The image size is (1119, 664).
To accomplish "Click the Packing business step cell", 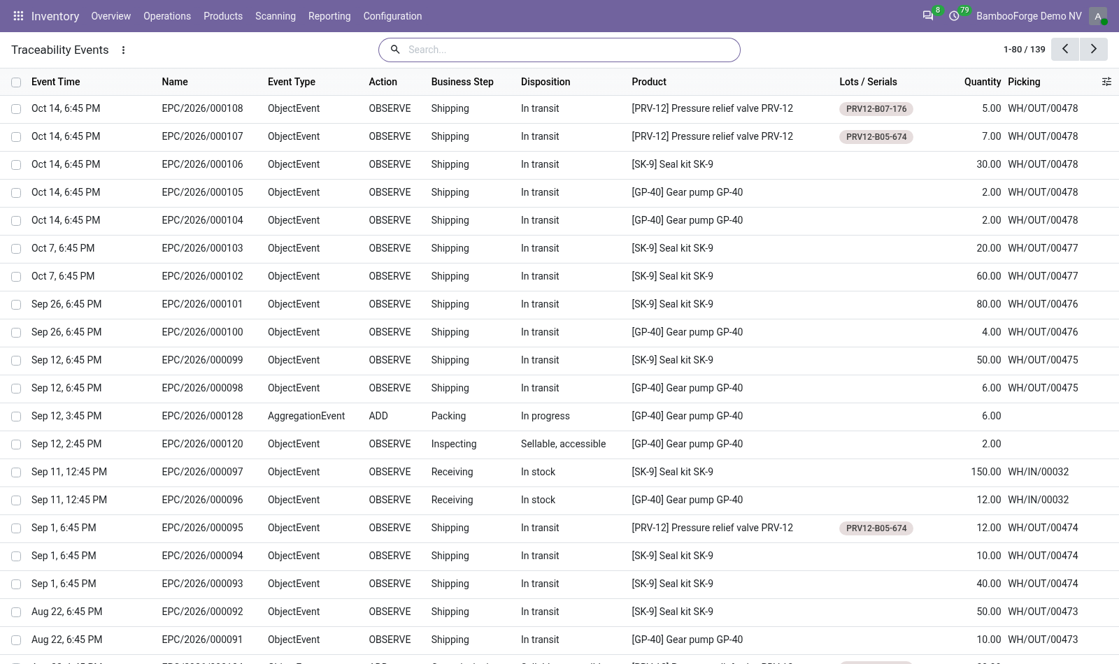I will (x=448, y=416).
